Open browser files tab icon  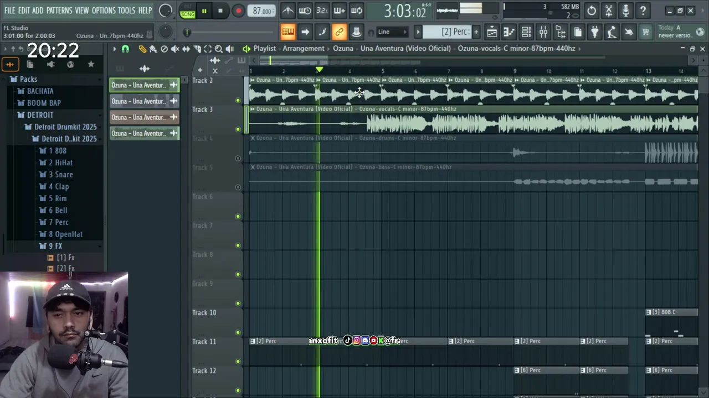coord(30,65)
